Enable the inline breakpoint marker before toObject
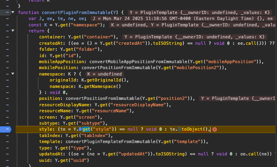Image resolution: width=277 pixels, height=167 pixels. click(x=179, y=129)
